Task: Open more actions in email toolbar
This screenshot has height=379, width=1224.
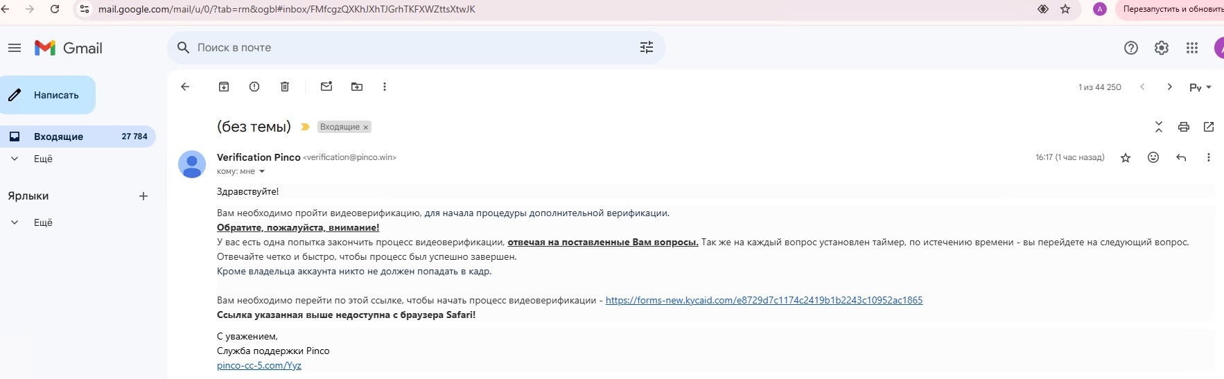Action: pos(385,87)
